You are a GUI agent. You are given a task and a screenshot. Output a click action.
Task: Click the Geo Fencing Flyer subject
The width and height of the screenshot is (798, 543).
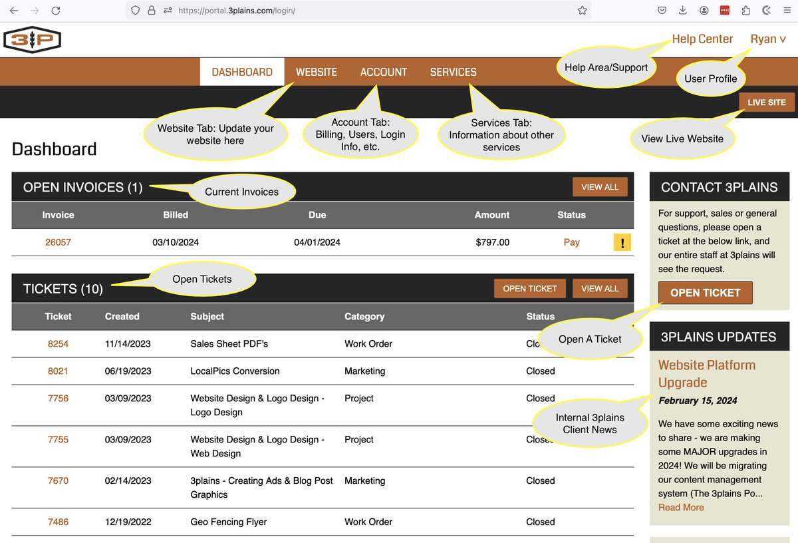[229, 522]
